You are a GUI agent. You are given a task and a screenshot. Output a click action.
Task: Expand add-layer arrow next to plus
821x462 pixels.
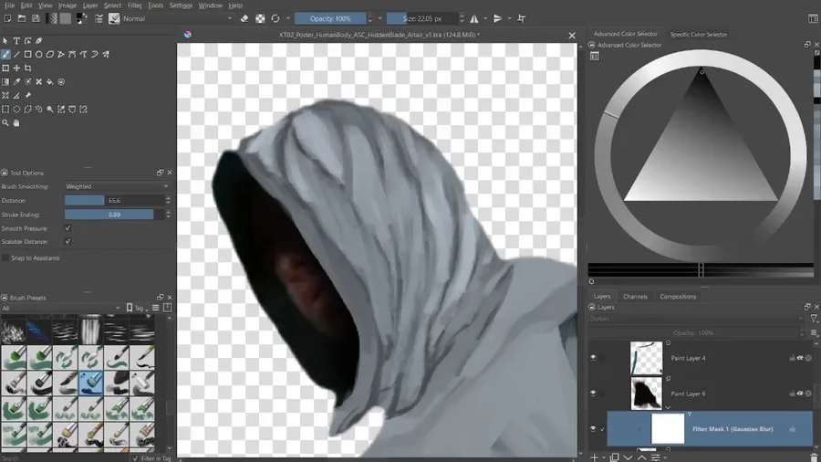(x=604, y=457)
